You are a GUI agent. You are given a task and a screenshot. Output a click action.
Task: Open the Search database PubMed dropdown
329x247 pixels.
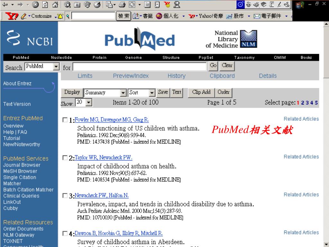pos(56,67)
